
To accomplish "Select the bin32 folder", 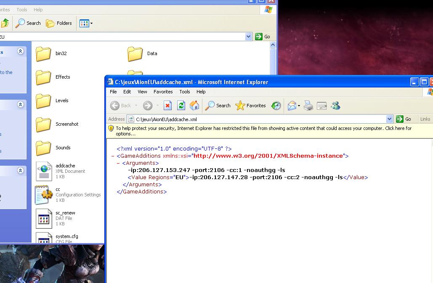I will [51, 53].
